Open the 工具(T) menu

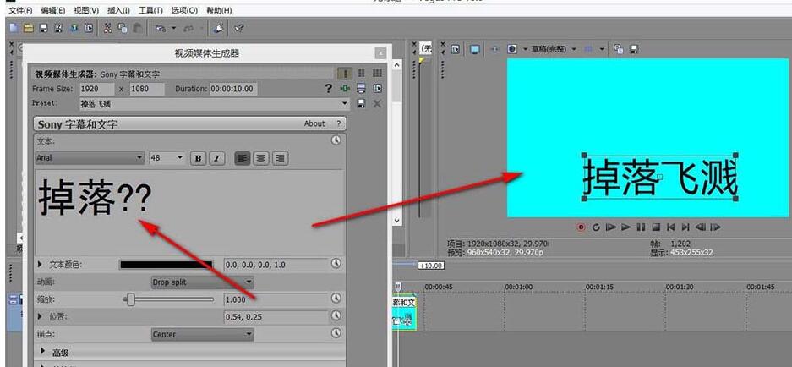[150, 10]
